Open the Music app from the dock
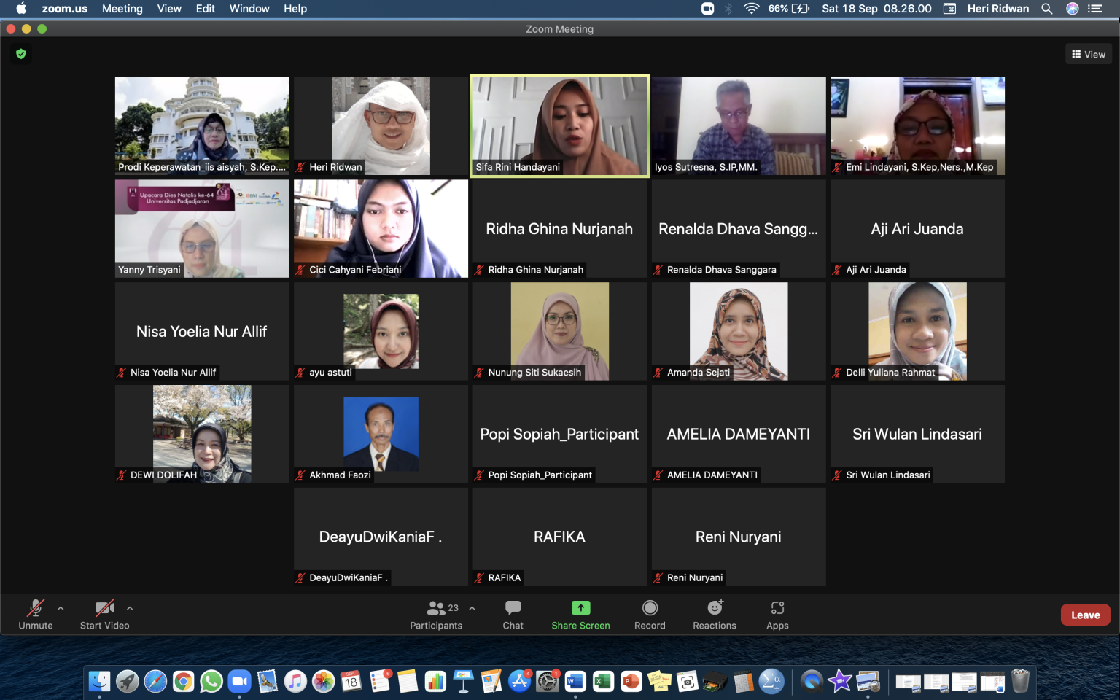 pyautogui.click(x=295, y=682)
